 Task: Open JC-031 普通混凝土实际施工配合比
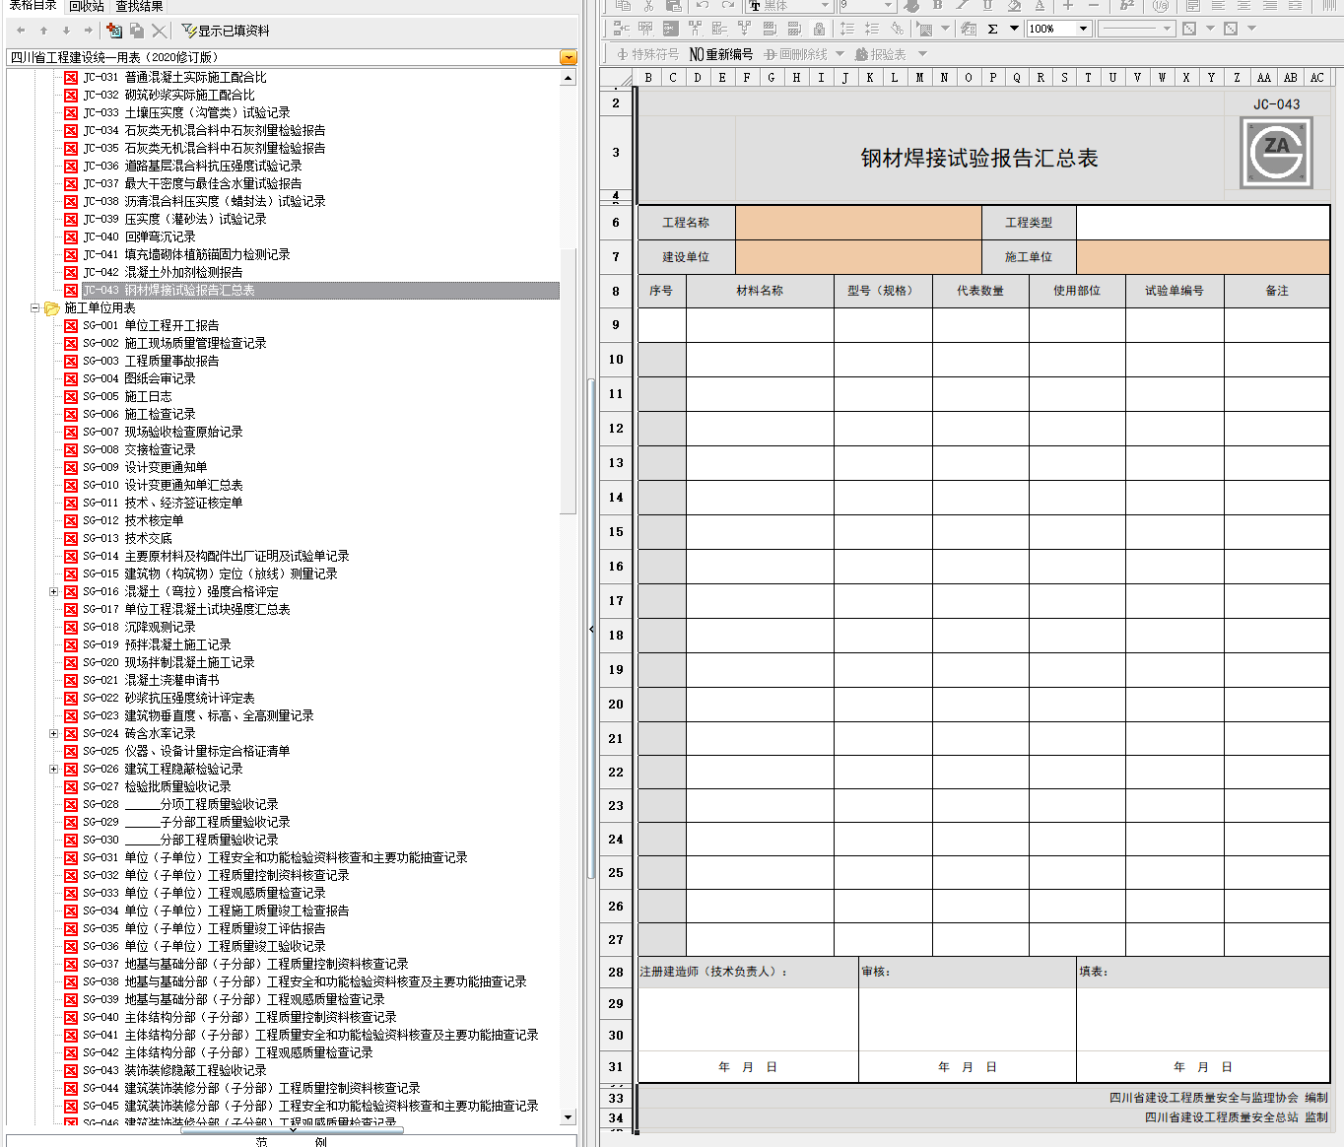[x=174, y=77]
